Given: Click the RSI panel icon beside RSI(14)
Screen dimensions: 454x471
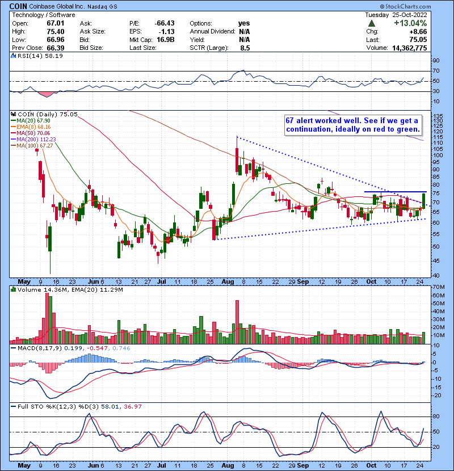Looking at the screenshot, I should [x=13, y=56].
